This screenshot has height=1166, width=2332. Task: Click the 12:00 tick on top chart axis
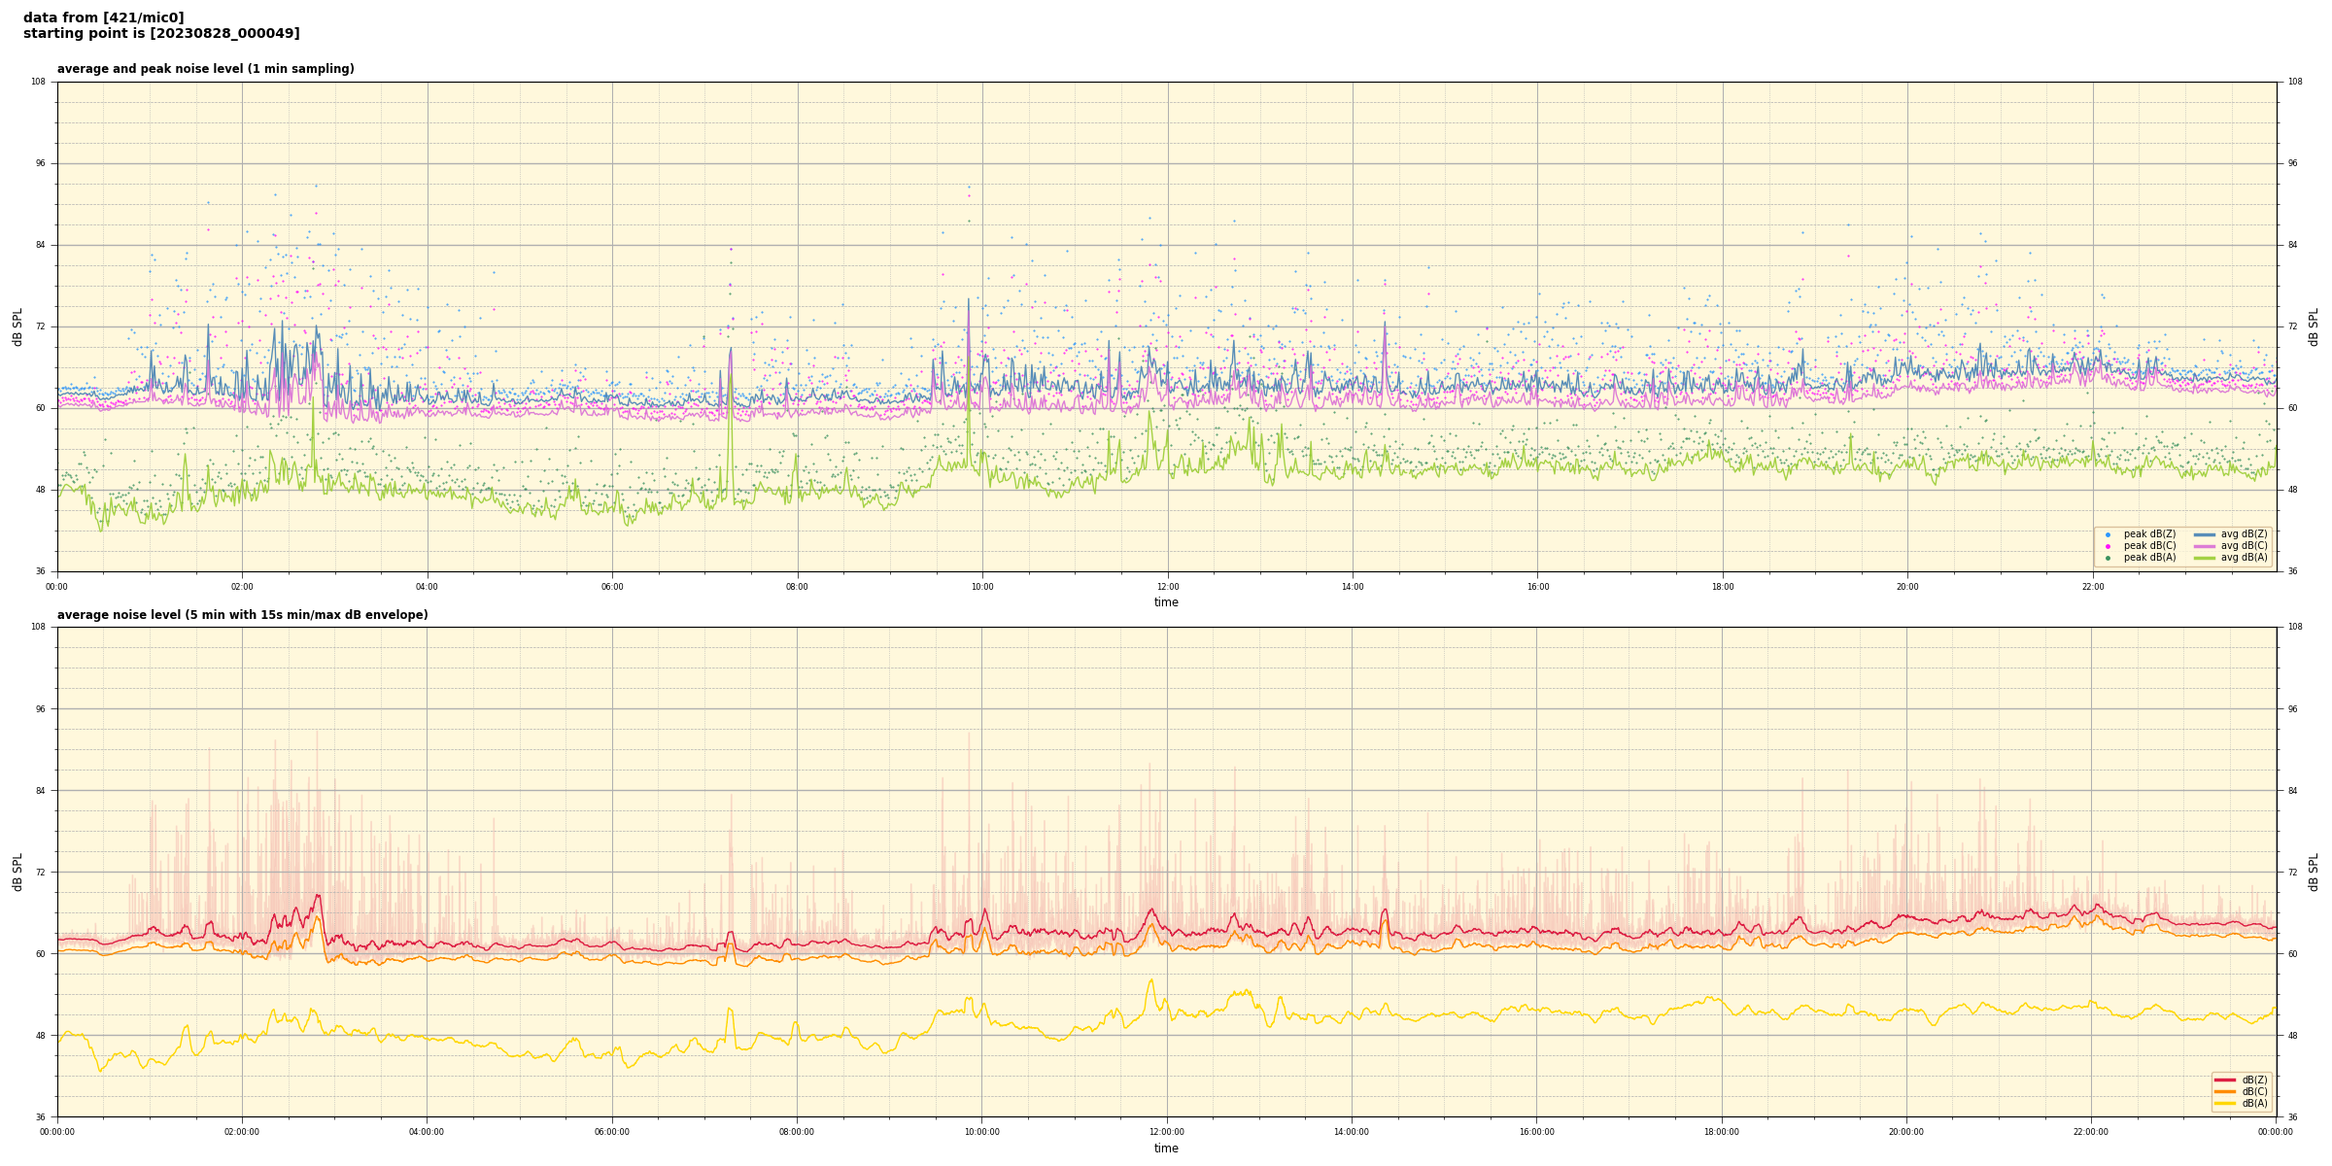point(1167,587)
